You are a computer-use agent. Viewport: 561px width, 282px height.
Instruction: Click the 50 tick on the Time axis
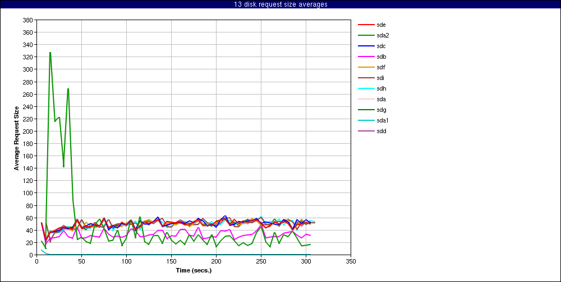pyautogui.click(x=81, y=261)
